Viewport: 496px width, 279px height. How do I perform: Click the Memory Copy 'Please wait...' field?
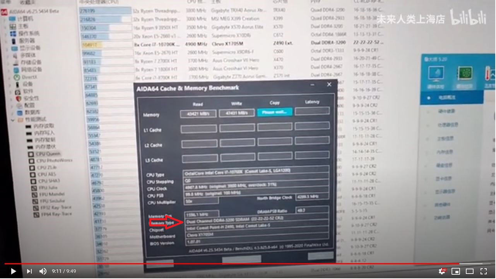pyautogui.click(x=274, y=112)
